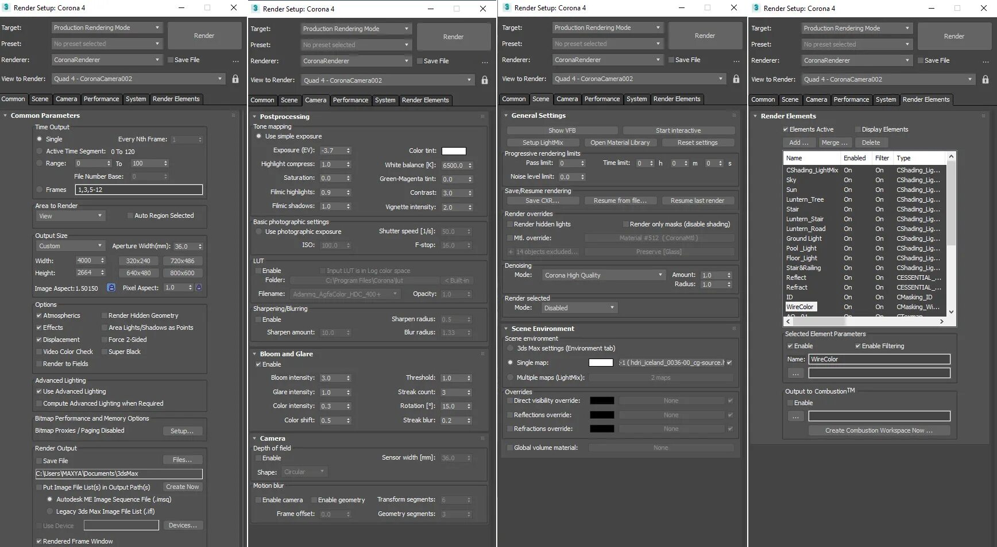Toggle the Image Aspect lock icon
This screenshot has width=997, height=547.
tap(111, 287)
